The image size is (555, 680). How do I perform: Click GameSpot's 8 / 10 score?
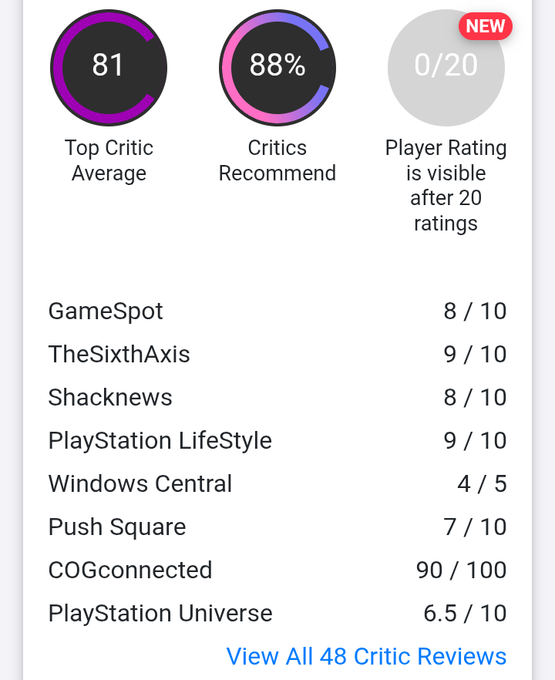click(475, 311)
